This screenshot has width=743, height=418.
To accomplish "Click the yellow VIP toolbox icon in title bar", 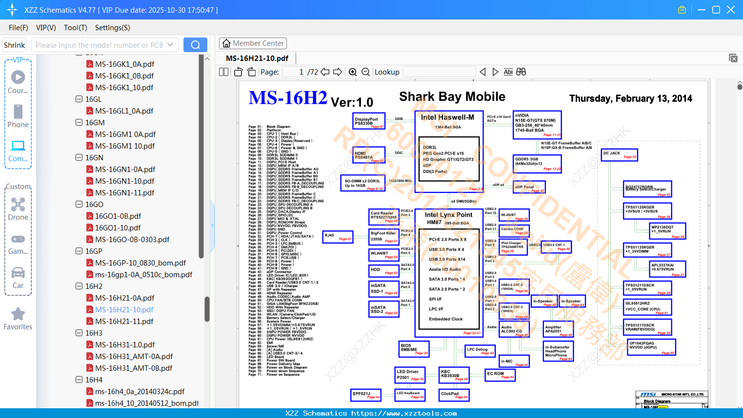I will tap(682, 10).
